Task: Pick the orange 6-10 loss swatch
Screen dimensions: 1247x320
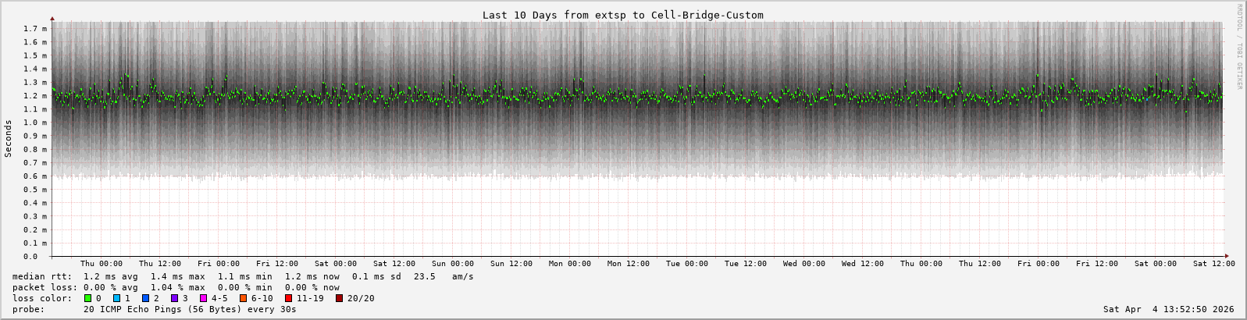Action: click(243, 298)
